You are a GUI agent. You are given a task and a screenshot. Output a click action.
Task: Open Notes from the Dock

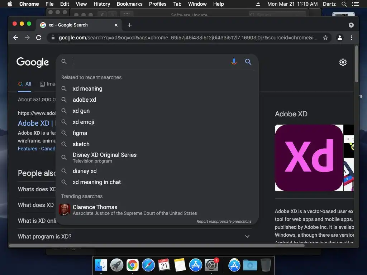tap(180, 265)
